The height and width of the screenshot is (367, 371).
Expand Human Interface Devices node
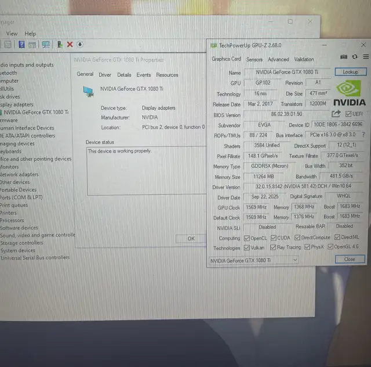[x=27, y=128]
